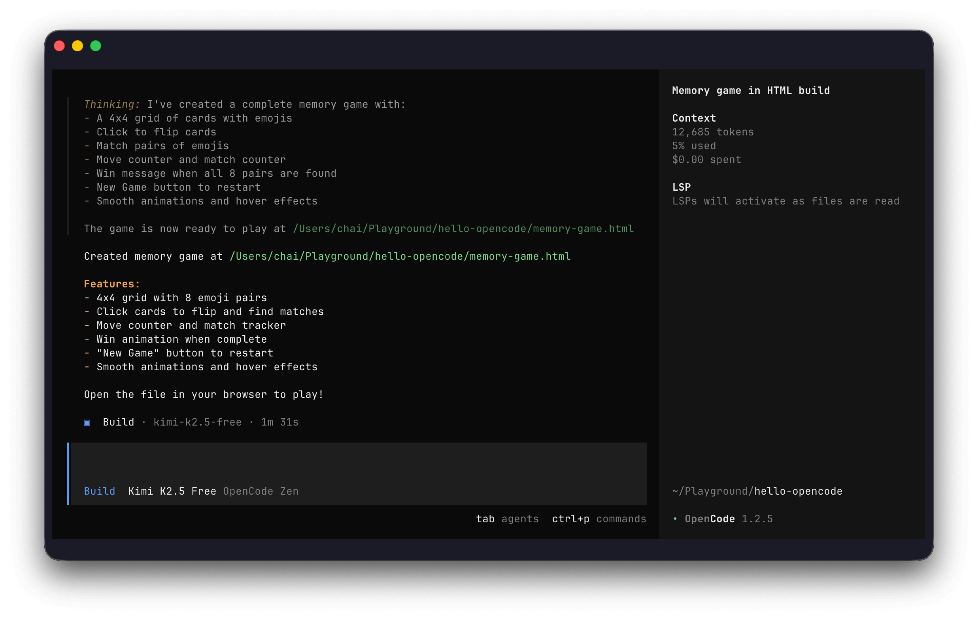The image size is (978, 619).
Task: Click the 5% context usage indicator
Action: [x=693, y=146]
